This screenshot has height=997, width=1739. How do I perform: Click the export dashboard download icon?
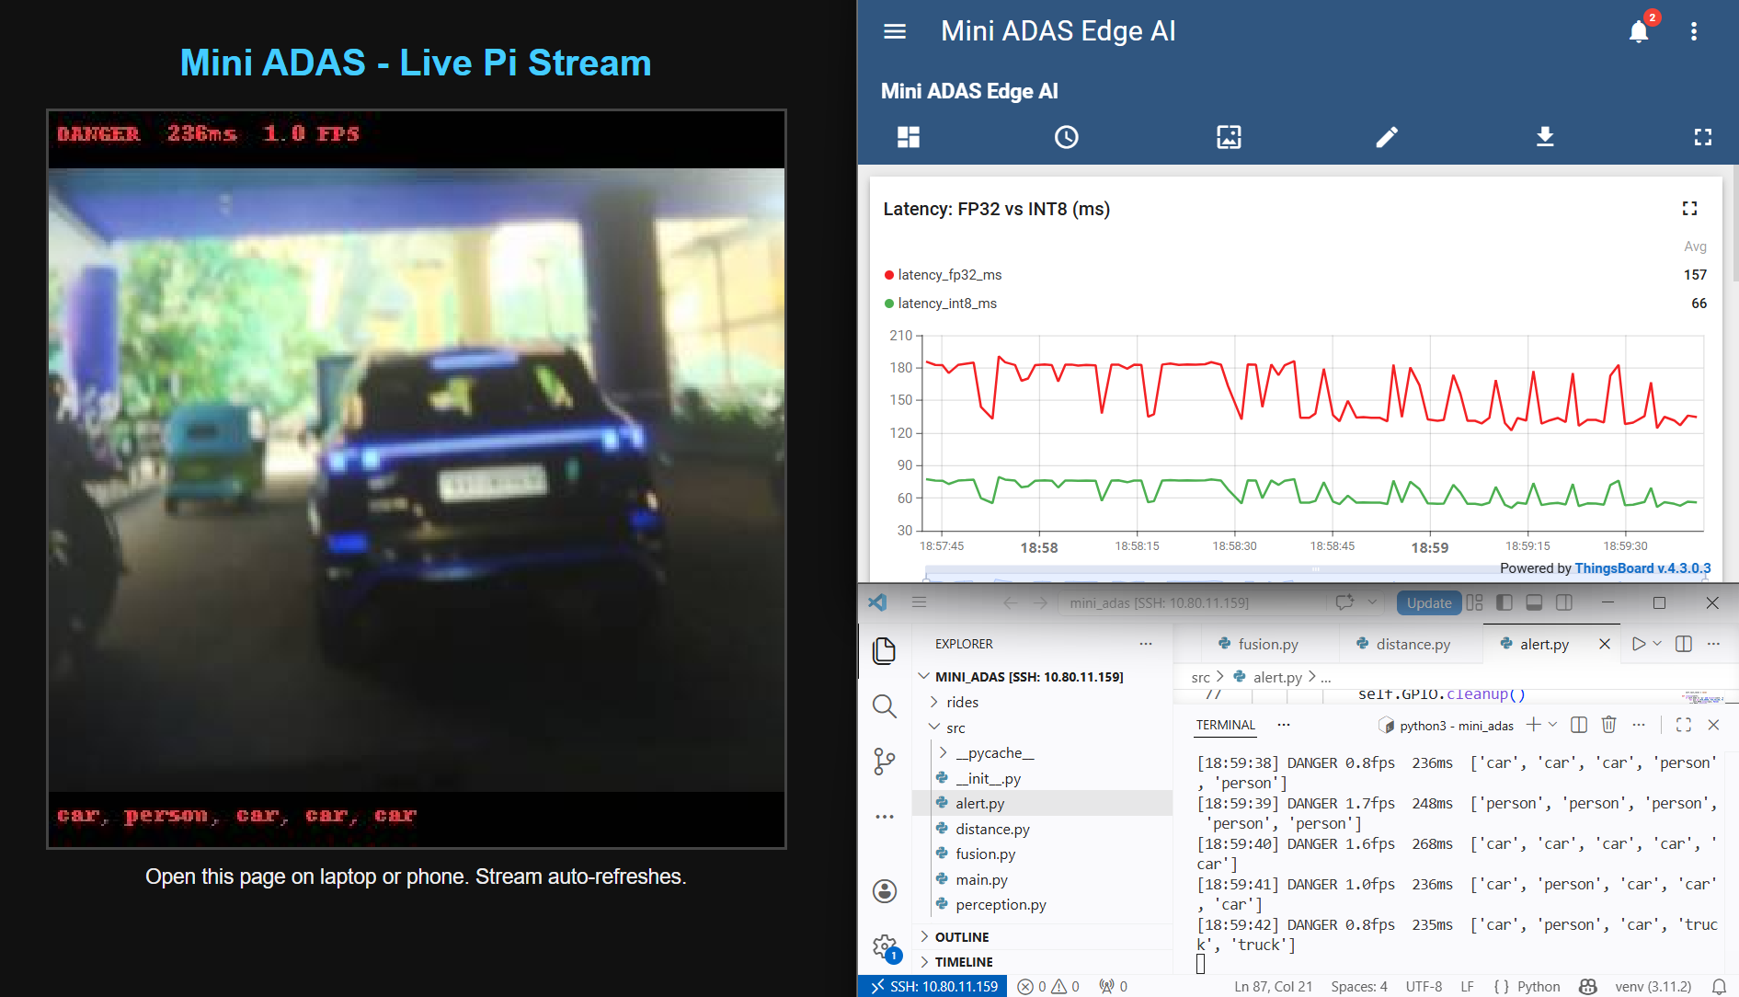(1545, 137)
